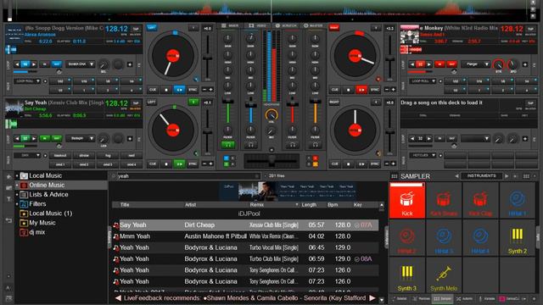Toggle RIGHT crossfader assign on red deck
This screenshot has width=543, height=305.
tap(334, 27)
